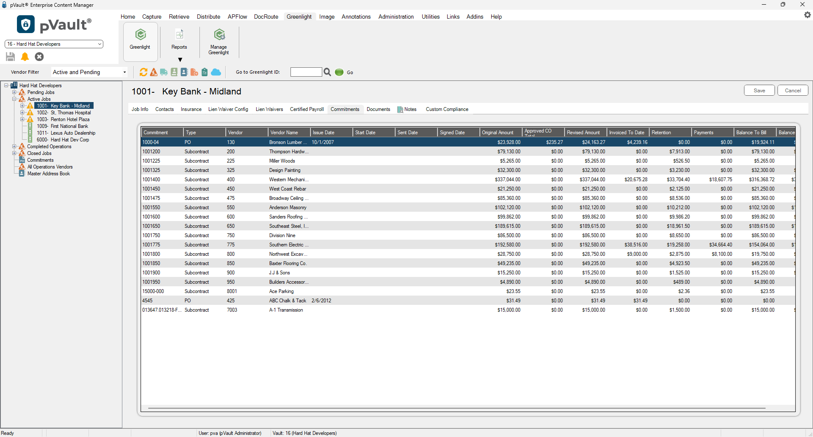The height and width of the screenshot is (437, 813).
Task: Open the 16 - Hard Hat Developers dropdown
Action: [54, 44]
